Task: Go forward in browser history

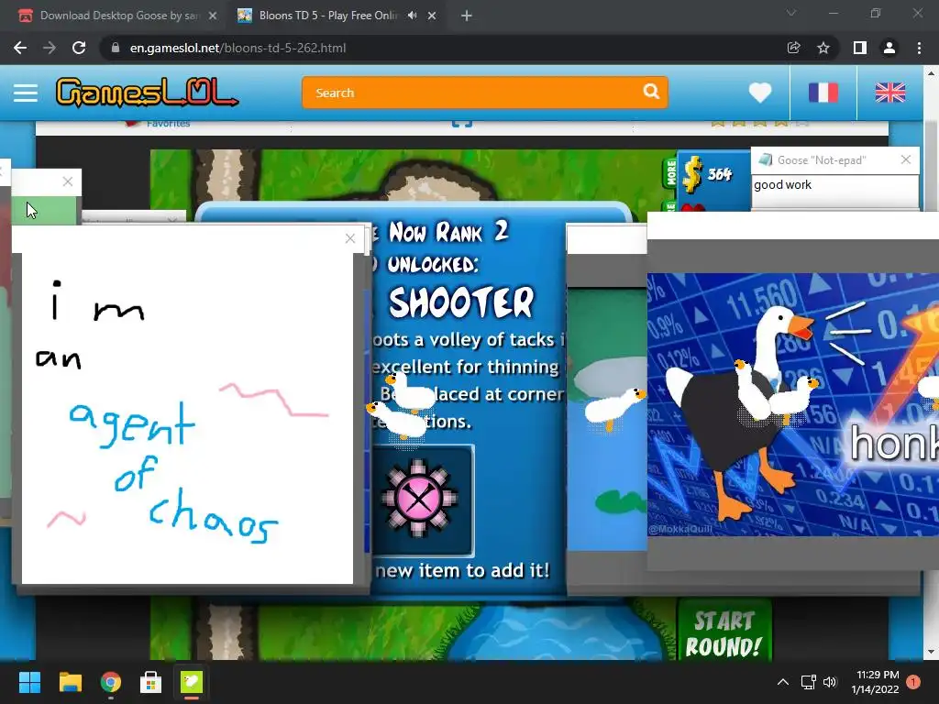Action: (x=50, y=48)
